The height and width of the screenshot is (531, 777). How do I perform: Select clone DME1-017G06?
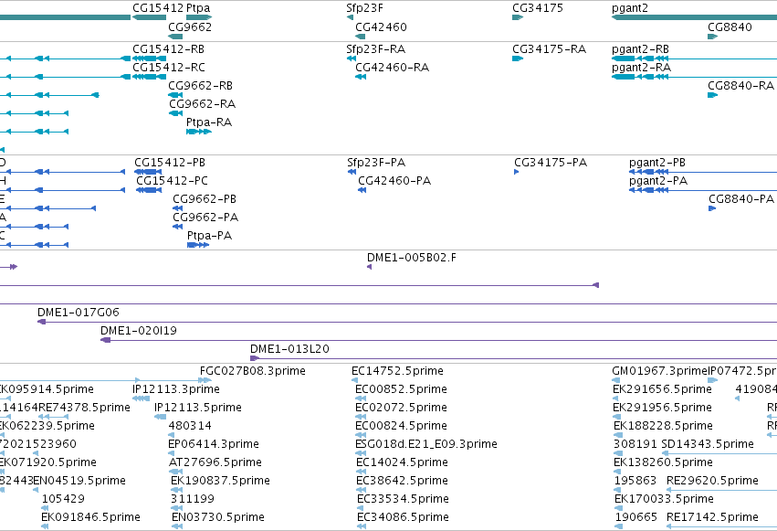79,313
